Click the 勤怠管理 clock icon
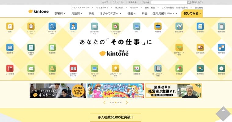This screenshot has height=122, width=232. click(221, 68)
